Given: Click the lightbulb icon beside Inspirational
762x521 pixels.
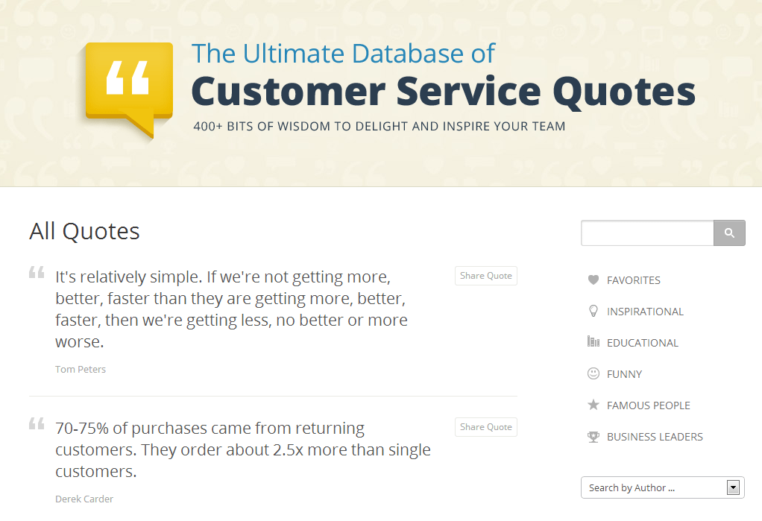Looking at the screenshot, I should pos(593,311).
